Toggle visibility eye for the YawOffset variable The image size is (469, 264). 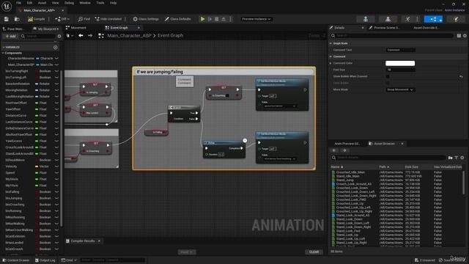pyautogui.click(x=56, y=109)
